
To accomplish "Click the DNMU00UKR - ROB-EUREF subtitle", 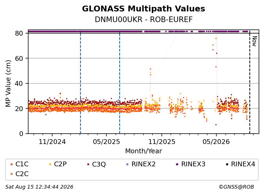I will [143, 19].
